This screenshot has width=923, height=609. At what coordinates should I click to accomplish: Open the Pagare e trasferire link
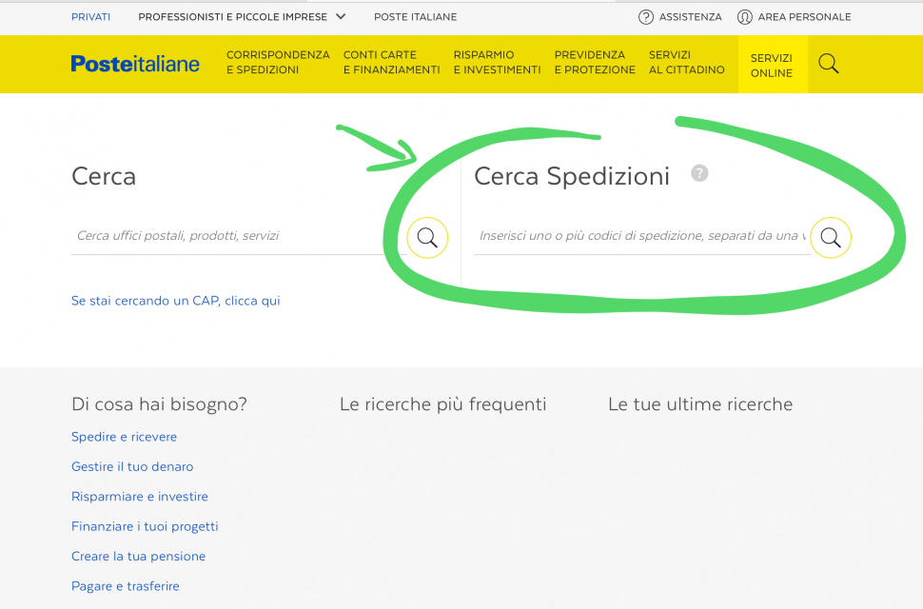tap(126, 586)
